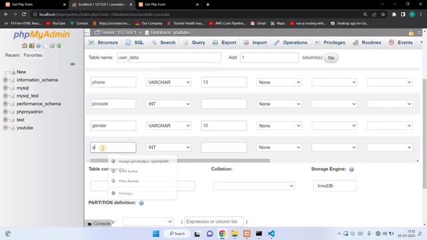Collapse youtube database node
Screen dimensions: 427x240
click(x=5, y=127)
